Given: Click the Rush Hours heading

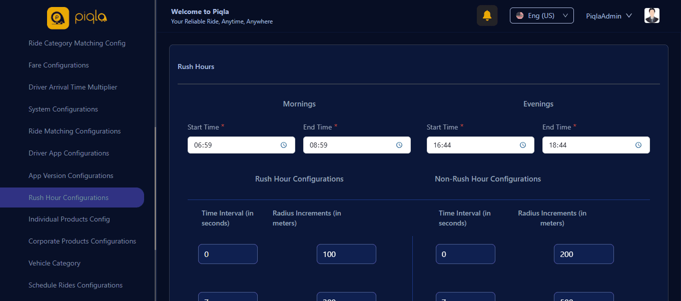Looking at the screenshot, I should tap(196, 66).
